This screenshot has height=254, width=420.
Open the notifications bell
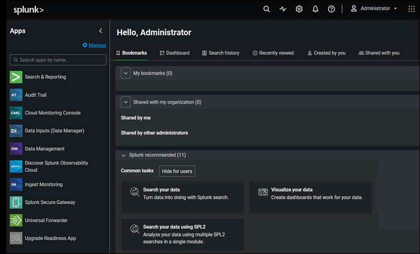tap(315, 9)
